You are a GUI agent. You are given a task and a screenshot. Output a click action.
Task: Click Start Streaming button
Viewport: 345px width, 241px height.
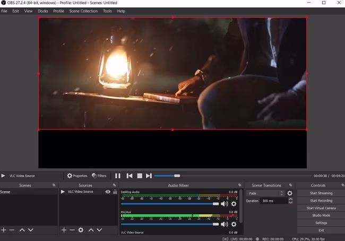pyautogui.click(x=321, y=193)
